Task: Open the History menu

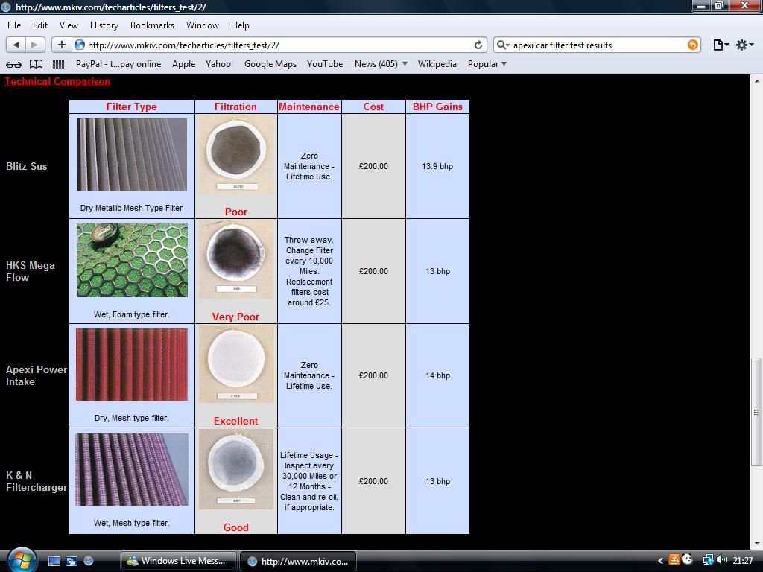Action: click(104, 25)
